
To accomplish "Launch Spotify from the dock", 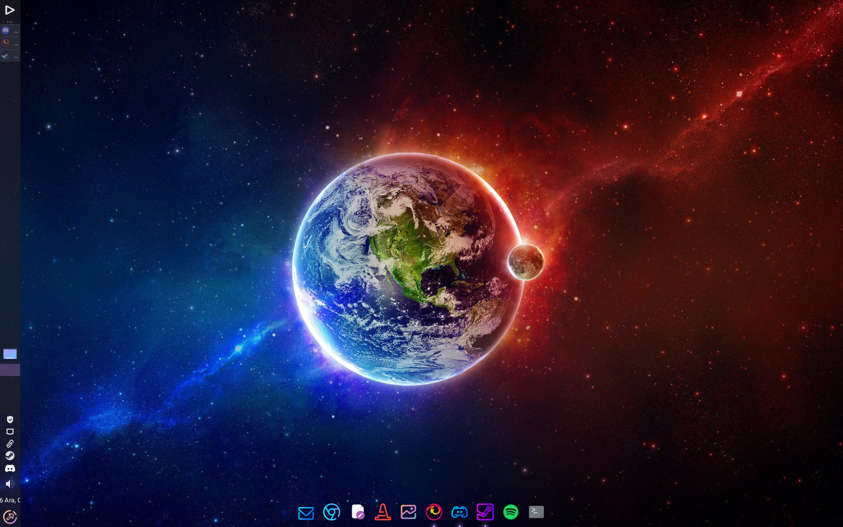I will pos(511,512).
